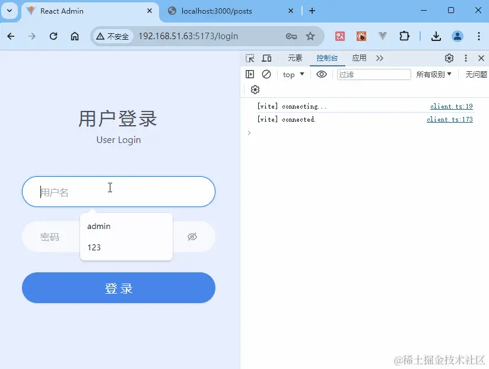489x369 pixels.
Task: Open the DevTools settings gear
Action: click(449, 58)
